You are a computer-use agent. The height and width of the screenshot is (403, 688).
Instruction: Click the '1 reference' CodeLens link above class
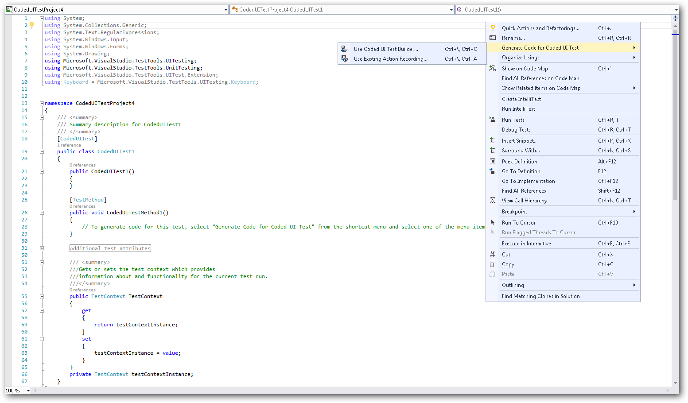pyautogui.click(x=69, y=145)
